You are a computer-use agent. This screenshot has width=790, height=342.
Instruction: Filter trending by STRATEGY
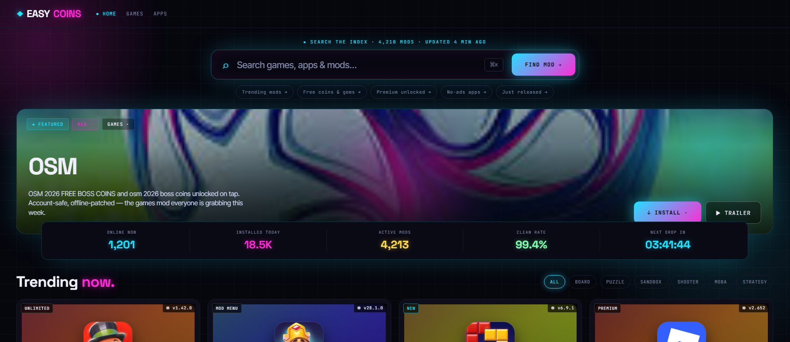[x=755, y=282]
